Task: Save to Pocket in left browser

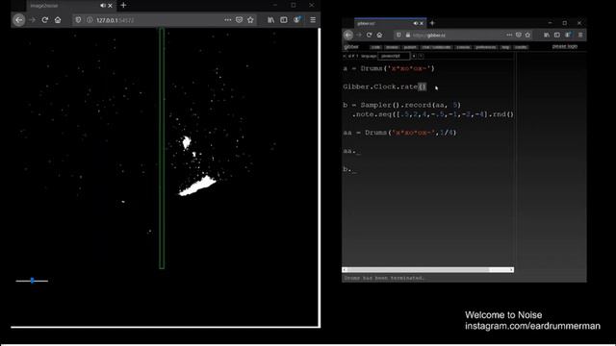Action: (239, 20)
